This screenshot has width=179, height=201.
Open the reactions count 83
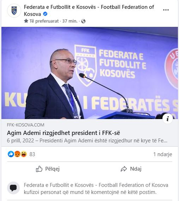point(32,154)
